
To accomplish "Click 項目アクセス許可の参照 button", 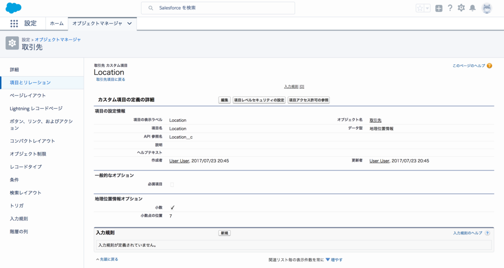I will 309,100.
